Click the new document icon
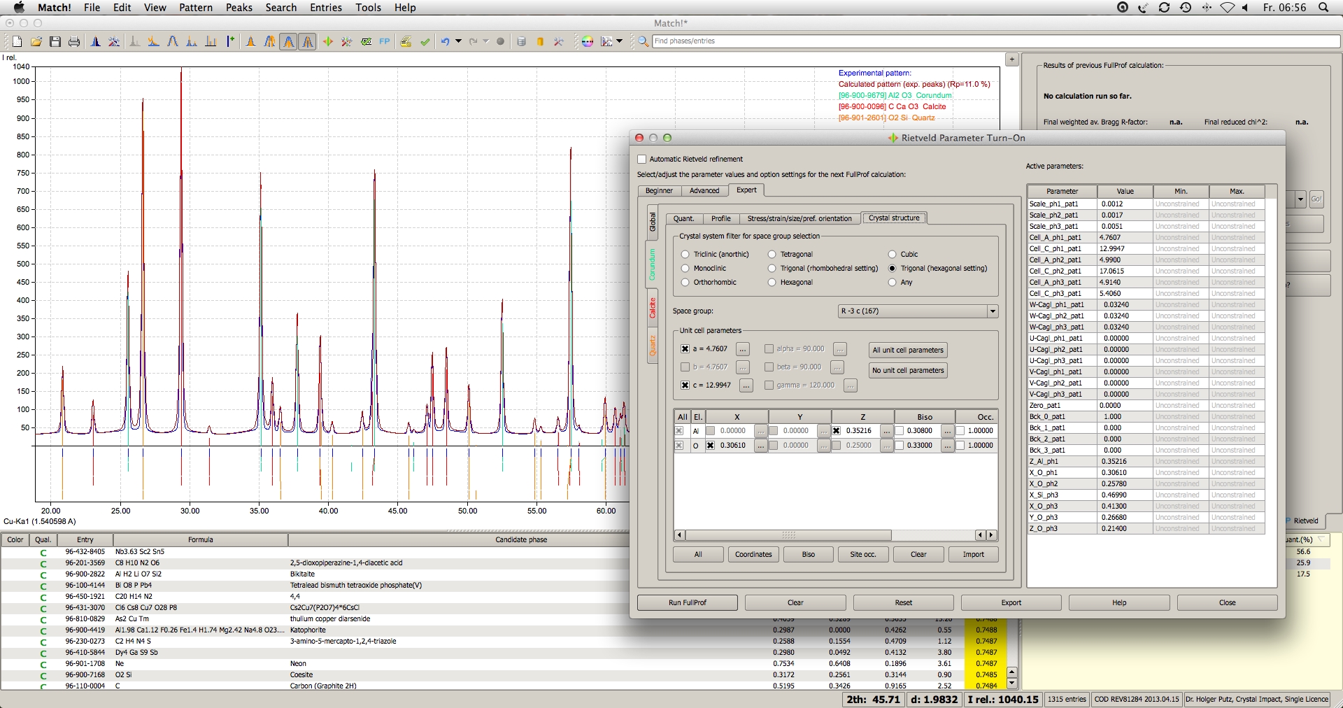 coord(17,42)
